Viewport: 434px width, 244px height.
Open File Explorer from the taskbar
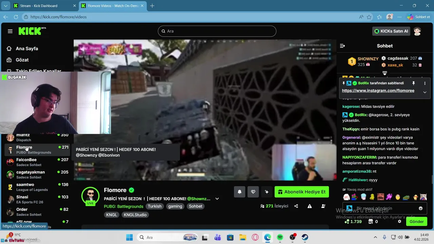(242, 237)
